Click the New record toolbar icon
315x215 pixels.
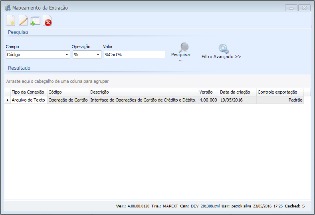(x=11, y=21)
